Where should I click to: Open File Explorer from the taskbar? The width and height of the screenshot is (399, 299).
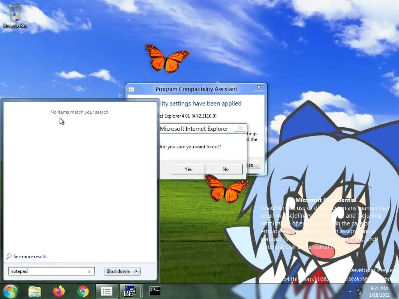pyautogui.click(x=35, y=291)
